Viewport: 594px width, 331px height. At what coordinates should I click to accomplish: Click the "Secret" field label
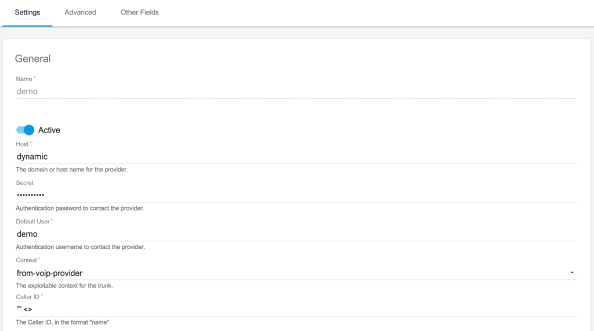coord(24,183)
